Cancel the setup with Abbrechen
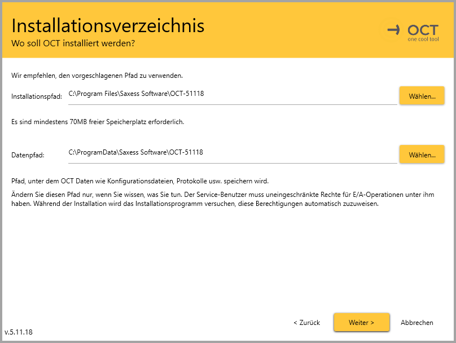The image size is (456, 343). click(x=416, y=323)
